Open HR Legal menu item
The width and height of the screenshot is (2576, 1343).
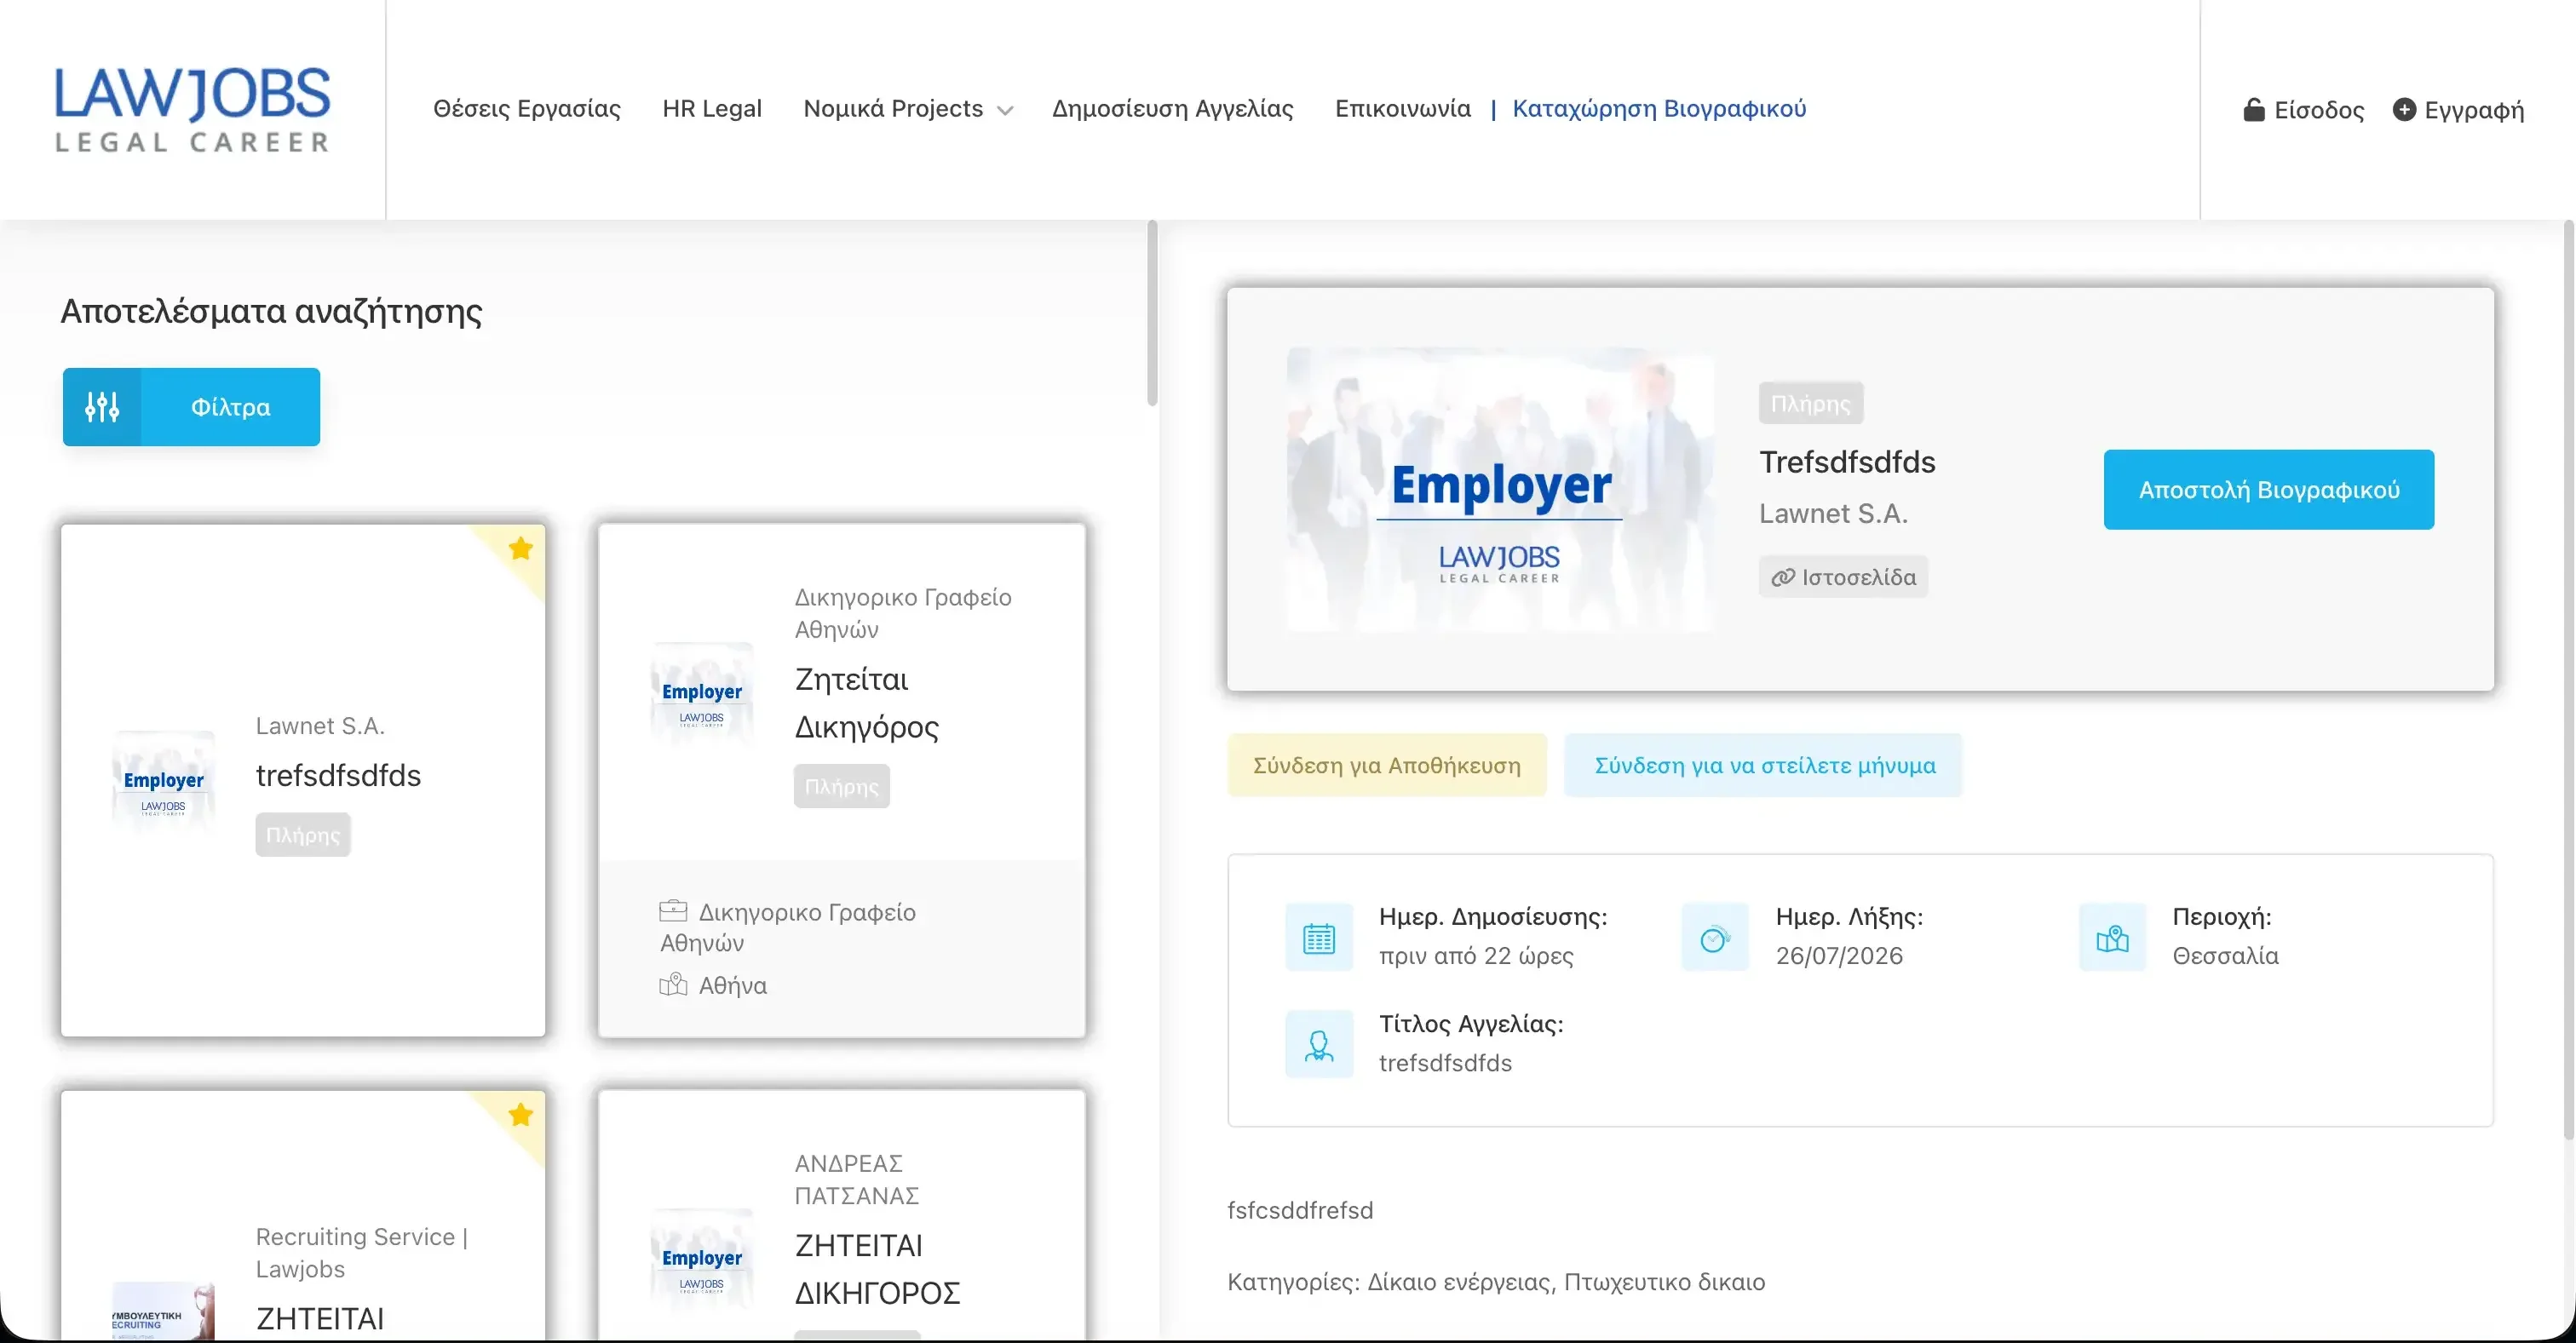pos(711,108)
